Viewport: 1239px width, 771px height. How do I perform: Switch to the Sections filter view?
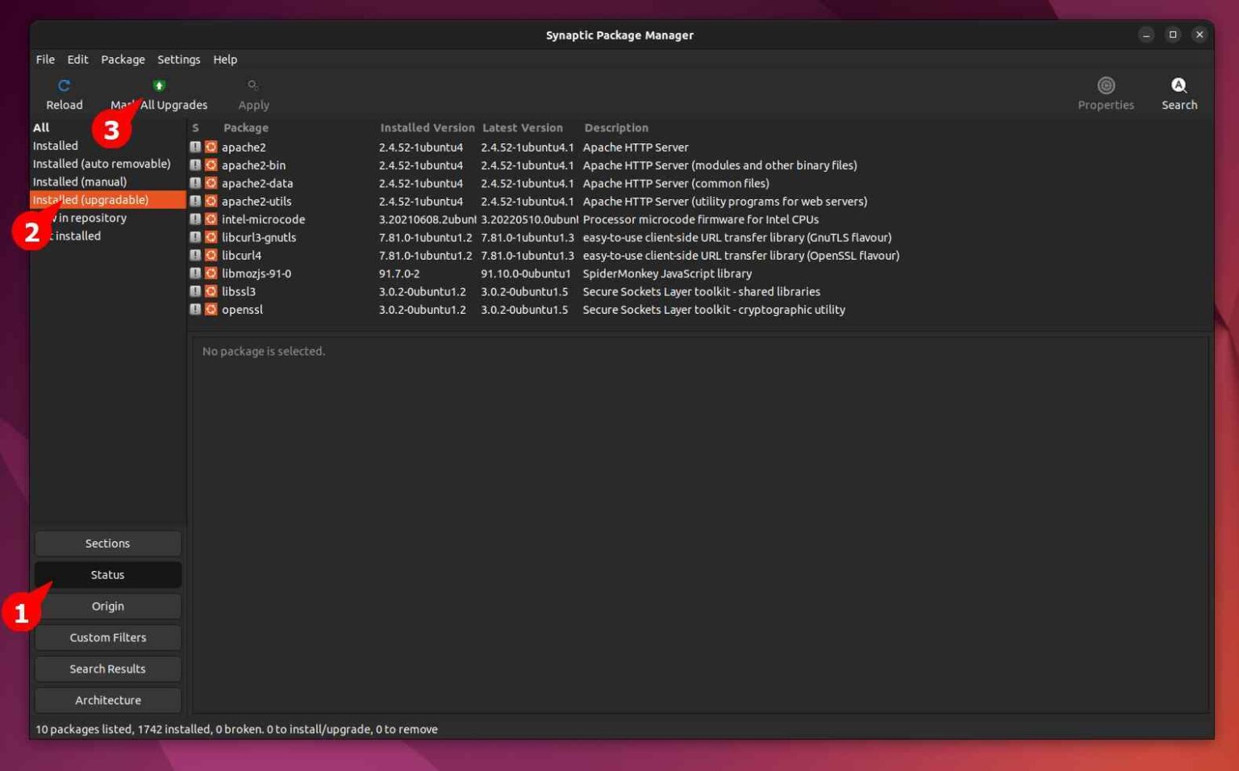107,543
